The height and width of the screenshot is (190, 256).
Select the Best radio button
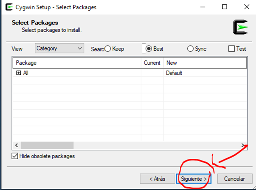pyautogui.click(x=149, y=49)
